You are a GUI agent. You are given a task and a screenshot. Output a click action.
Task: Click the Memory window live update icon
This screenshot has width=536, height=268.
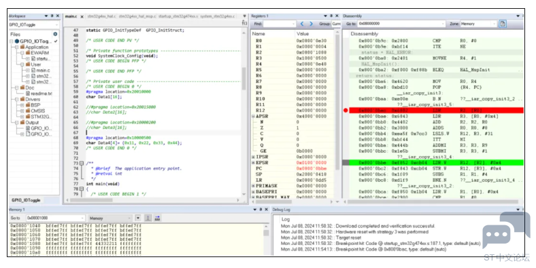148,218
